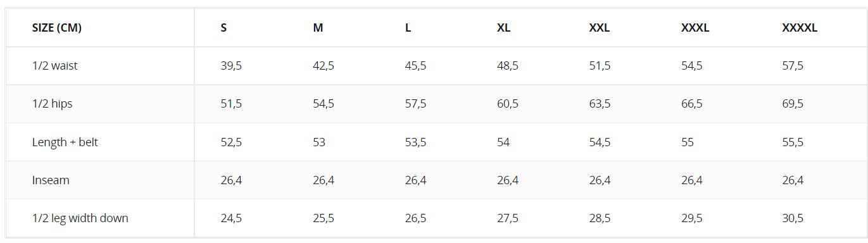The image size is (868, 243).
Task: Click the 1/2 leg width down label
Action: [x=80, y=218]
